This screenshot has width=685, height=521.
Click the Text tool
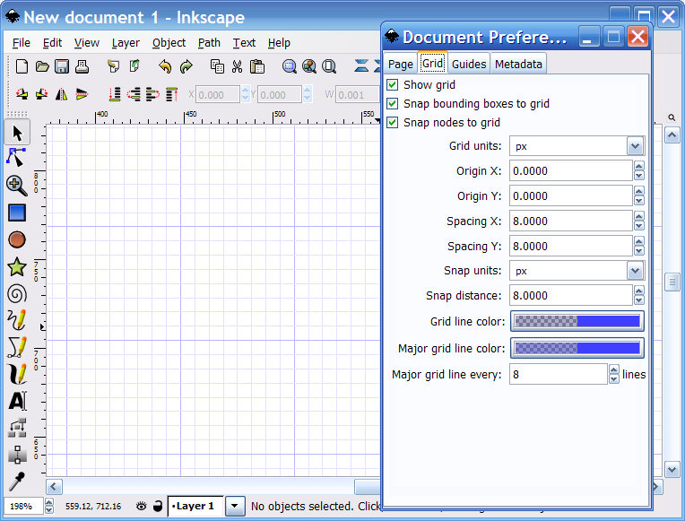[x=16, y=401]
